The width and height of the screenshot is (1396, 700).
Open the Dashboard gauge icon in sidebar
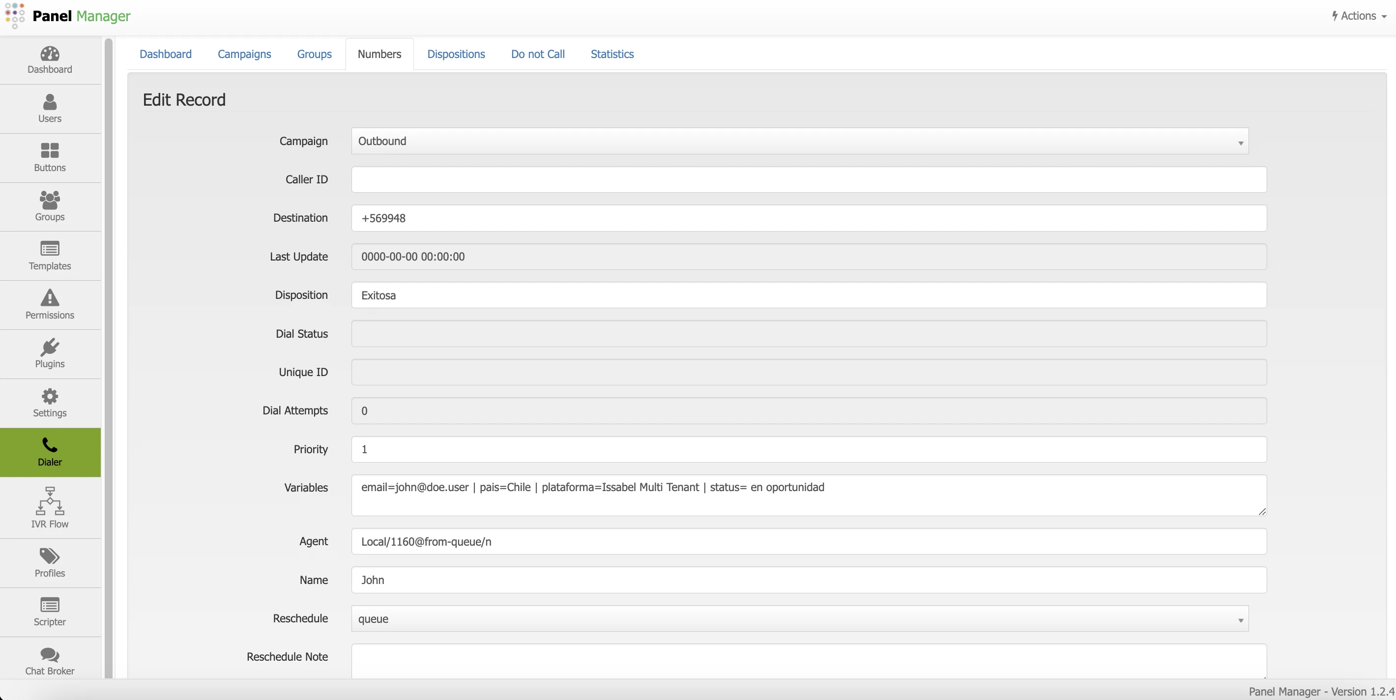50,54
